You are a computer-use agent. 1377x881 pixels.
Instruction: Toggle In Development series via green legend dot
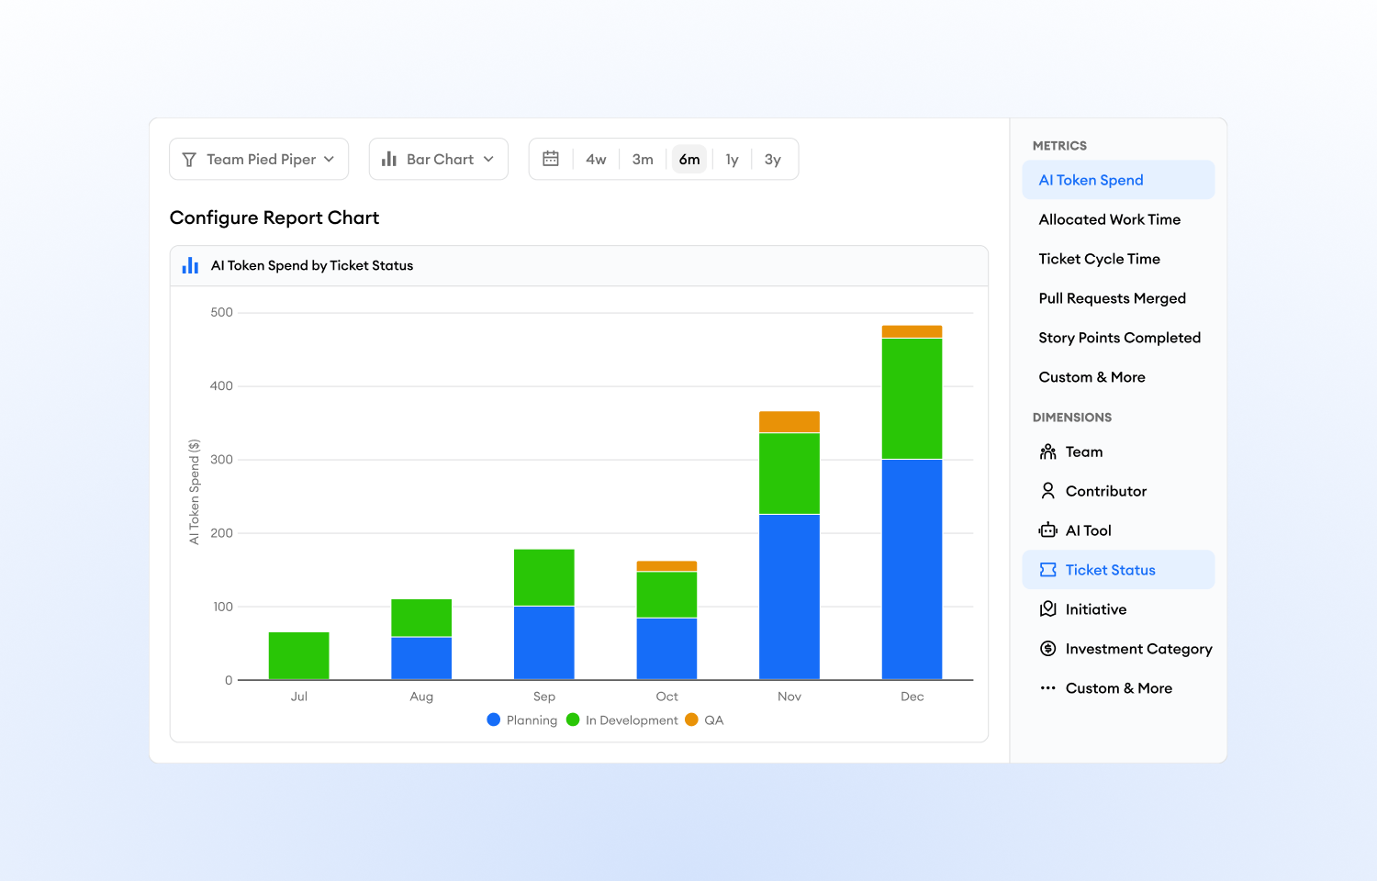(573, 719)
